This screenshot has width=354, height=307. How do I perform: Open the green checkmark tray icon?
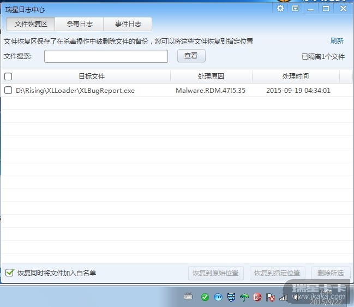point(205,297)
